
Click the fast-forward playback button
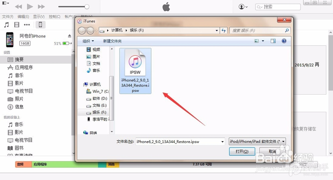pos(41,7)
